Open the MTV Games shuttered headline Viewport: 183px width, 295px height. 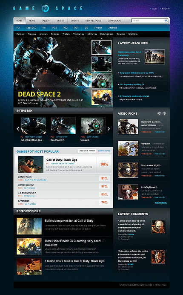pos(134,96)
